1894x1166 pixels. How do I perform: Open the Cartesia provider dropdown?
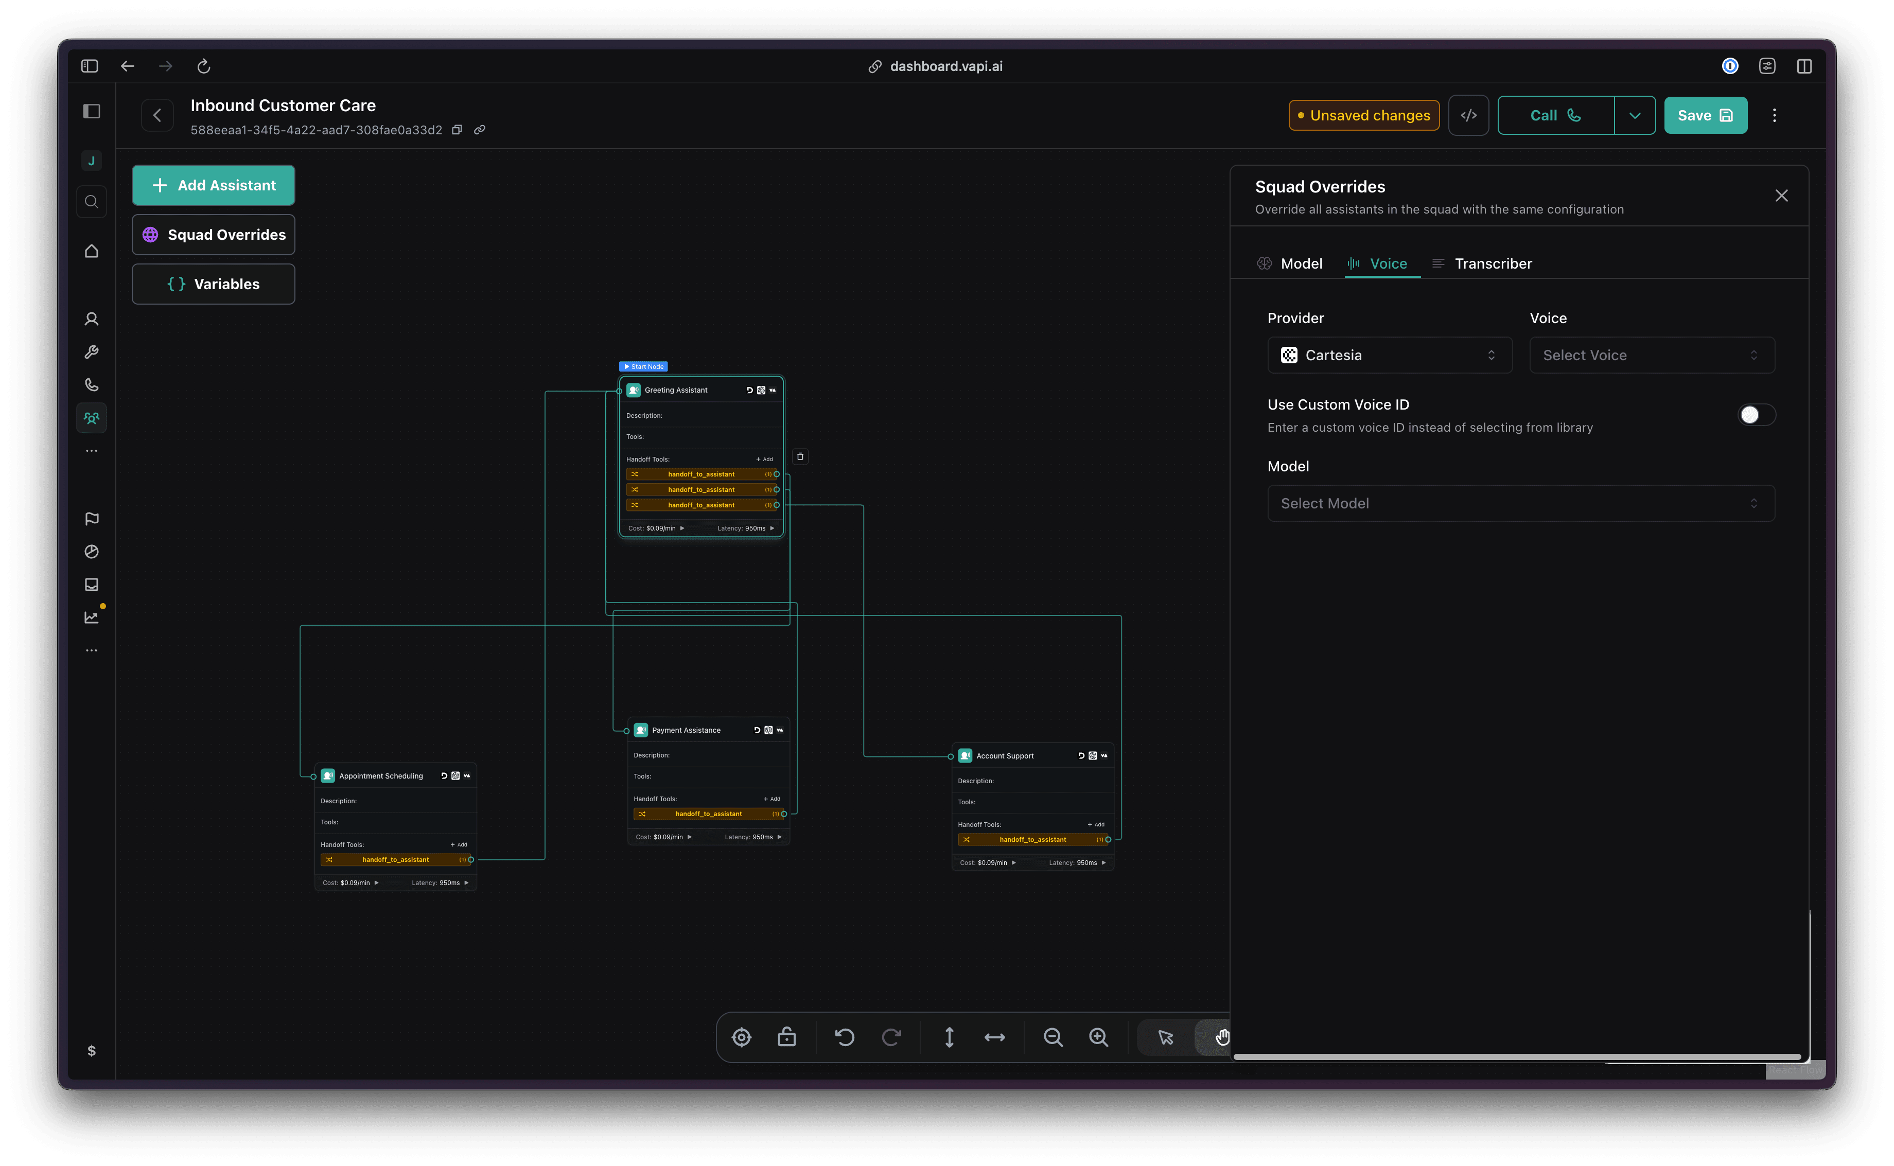point(1389,356)
